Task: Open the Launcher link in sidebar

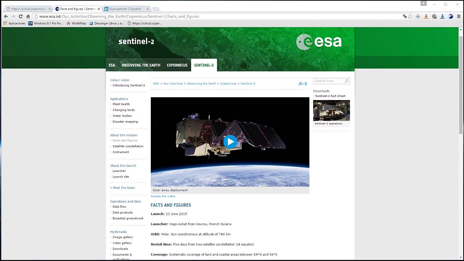Action: tap(119, 171)
